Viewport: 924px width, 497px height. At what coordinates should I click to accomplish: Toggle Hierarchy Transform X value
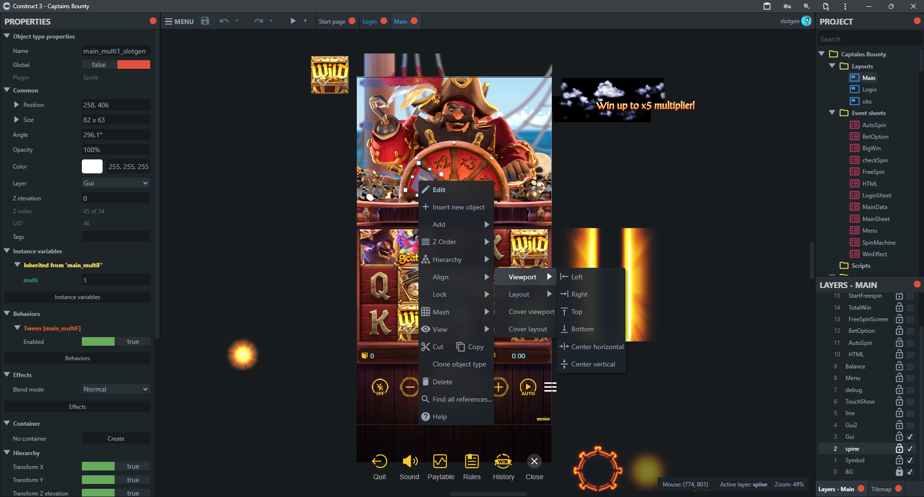click(116, 466)
